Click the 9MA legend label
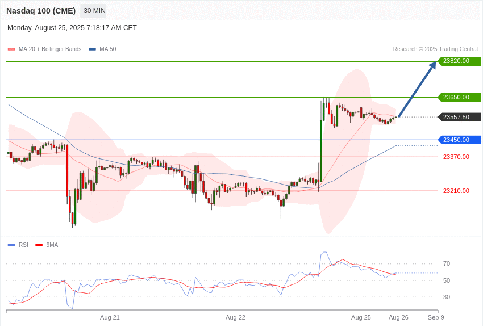The width and height of the screenshot is (483, 327). 52,245
